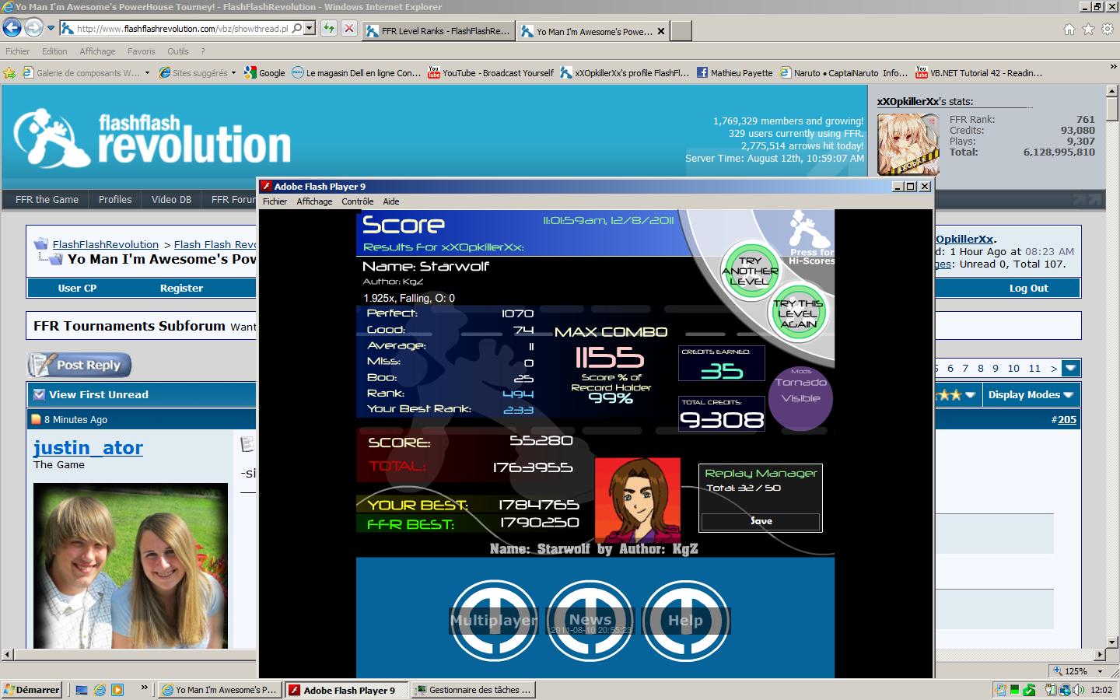Go back with the browser Back arrow

point(12,28)
